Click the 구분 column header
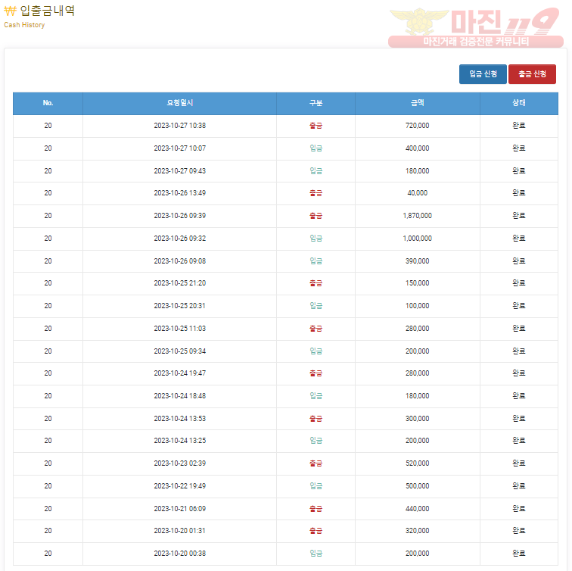Viewport: 572px width, 571px height. click(316, 103)
